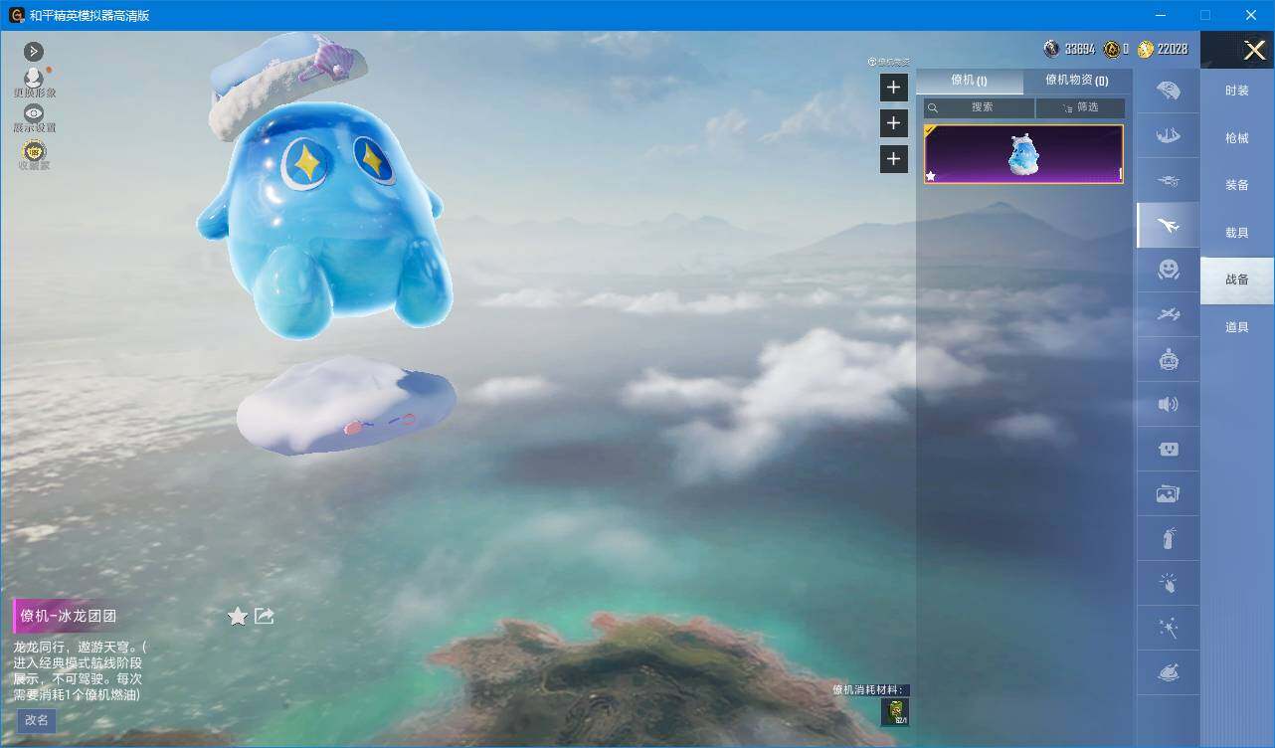This screenshot has height=748, width=1275.
Task: Select the roast chicken category icon
Action: (1168, 672)
